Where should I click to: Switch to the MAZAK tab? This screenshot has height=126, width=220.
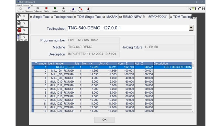(110, 17)
